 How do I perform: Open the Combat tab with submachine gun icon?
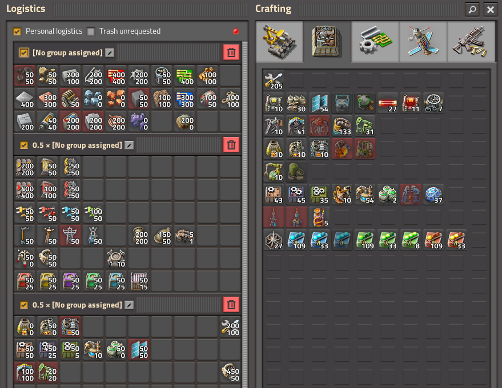coord(471,42)
